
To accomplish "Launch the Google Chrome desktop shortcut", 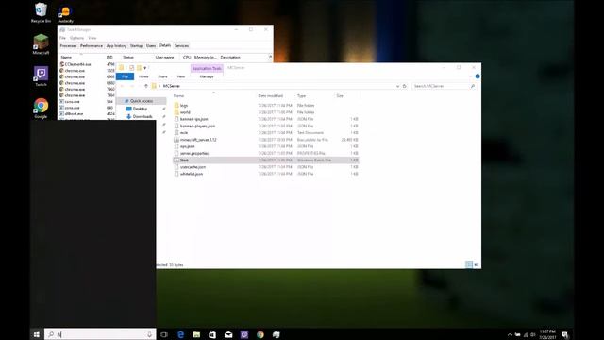I will tap(41, 109).
